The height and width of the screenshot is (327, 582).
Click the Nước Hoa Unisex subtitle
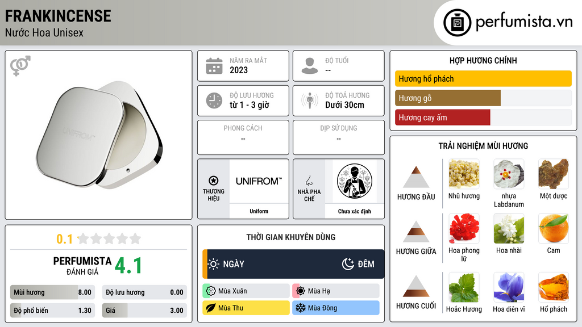pyautogui.click(x=44, y=32)
